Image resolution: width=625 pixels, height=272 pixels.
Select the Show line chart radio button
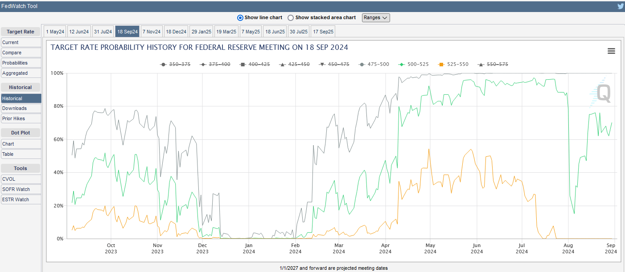(240, 17)
